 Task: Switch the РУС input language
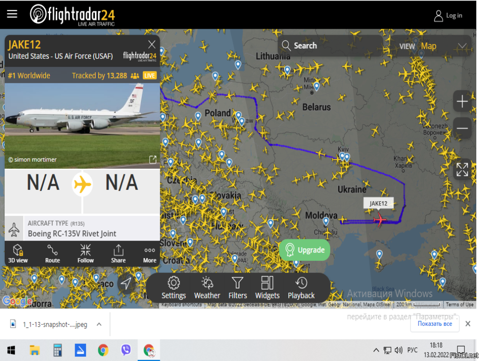[412, 350]
